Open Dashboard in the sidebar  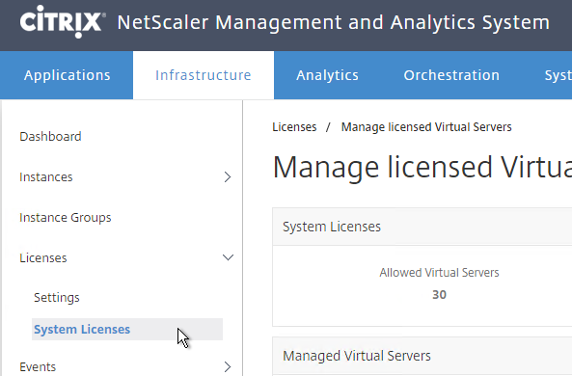point(50,136)
